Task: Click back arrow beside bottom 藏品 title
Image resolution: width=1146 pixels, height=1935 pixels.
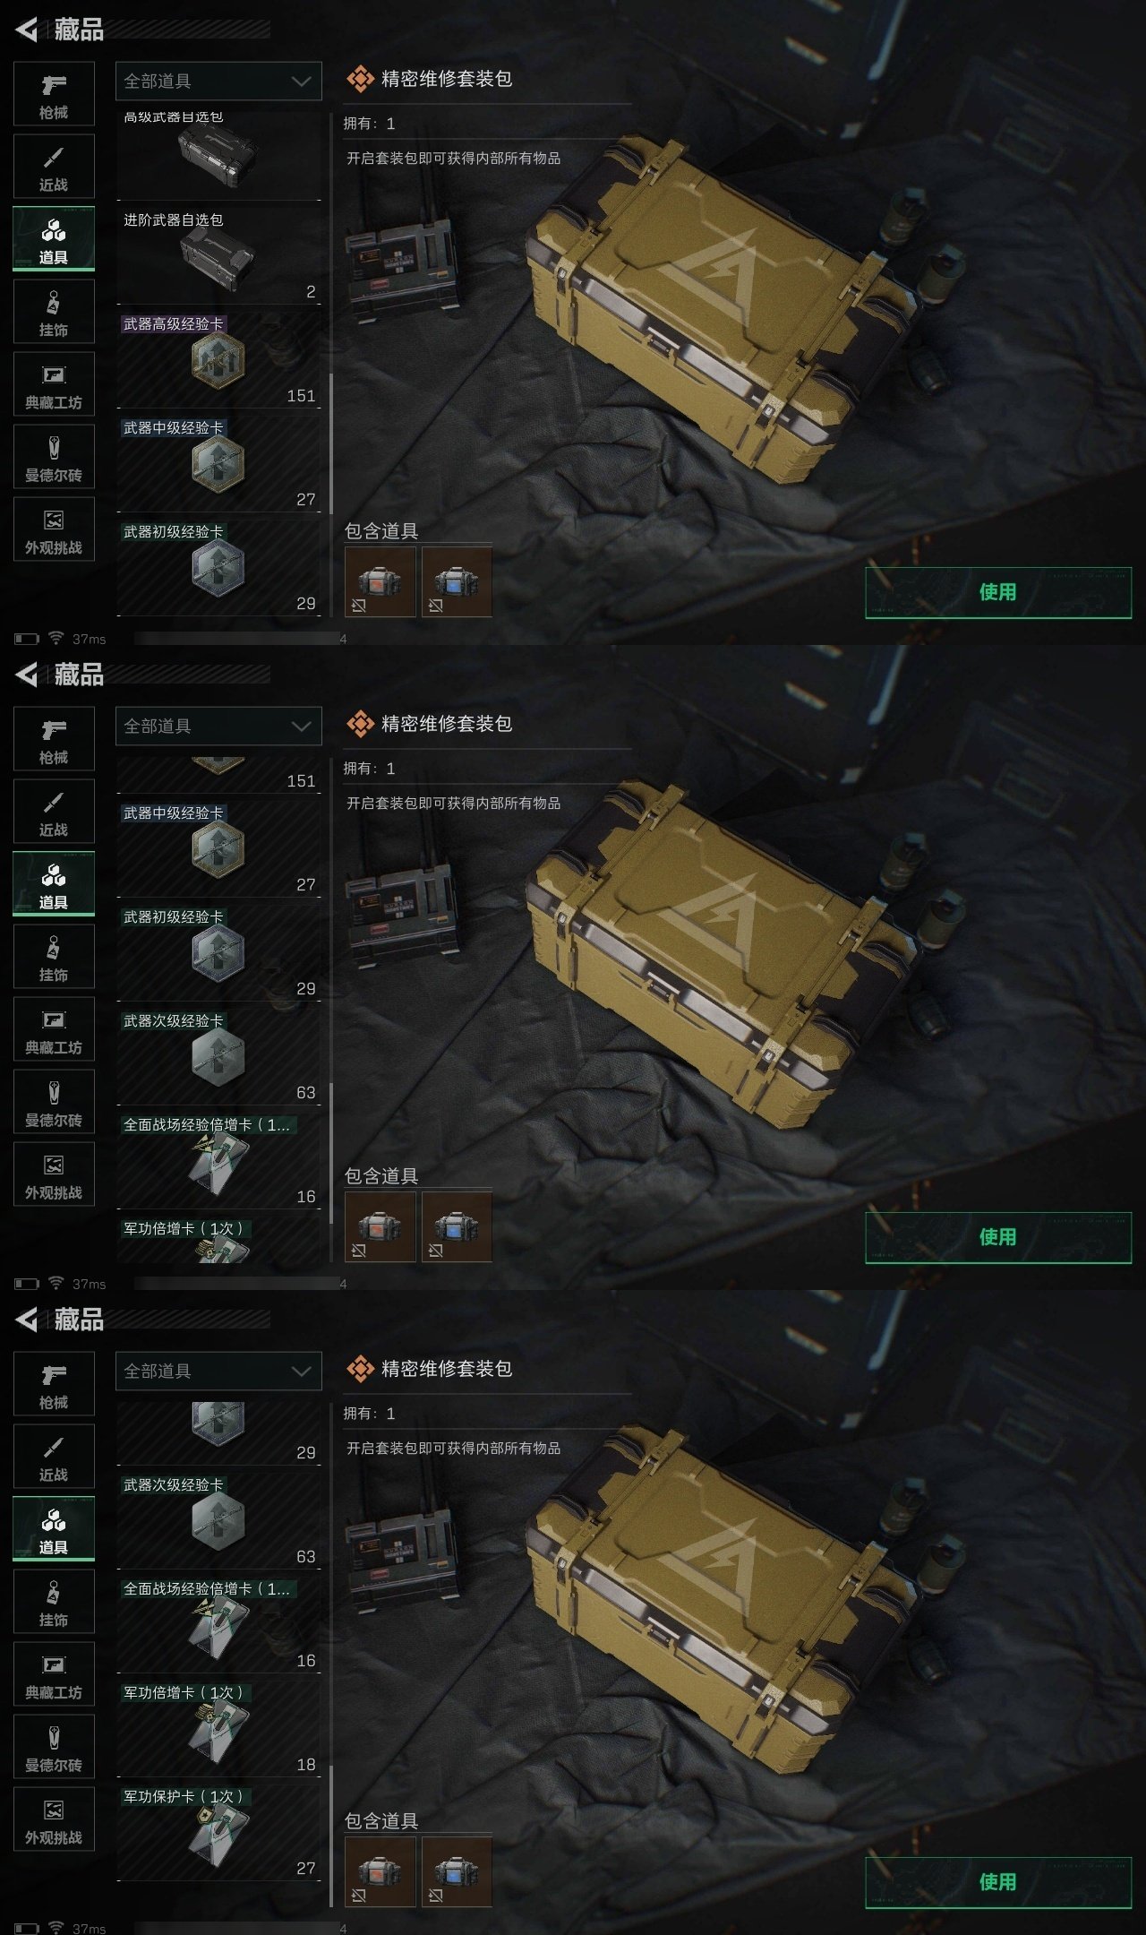Action: point(27,1320)
